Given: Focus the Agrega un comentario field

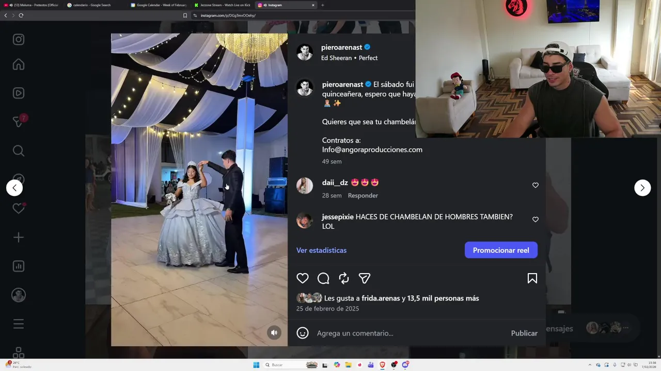Looking at the screenshot, I should (411, 333).
